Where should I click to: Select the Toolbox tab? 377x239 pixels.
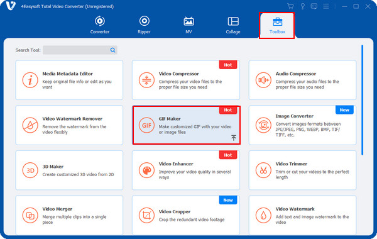coord(277,26)
